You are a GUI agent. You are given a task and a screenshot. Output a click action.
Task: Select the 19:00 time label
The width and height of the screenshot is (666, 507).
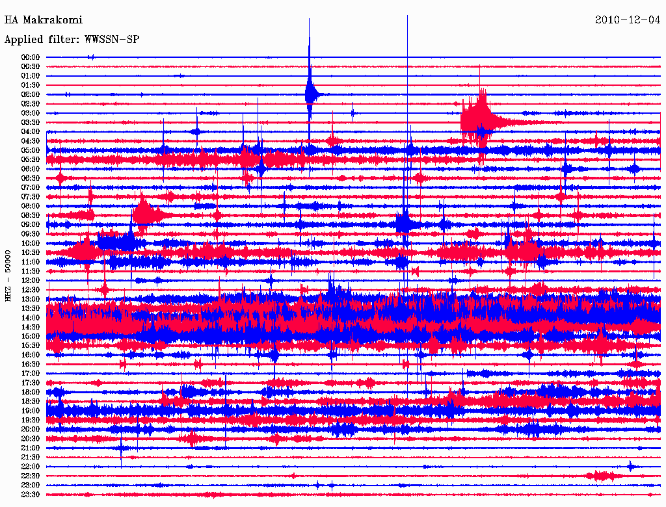31,411
